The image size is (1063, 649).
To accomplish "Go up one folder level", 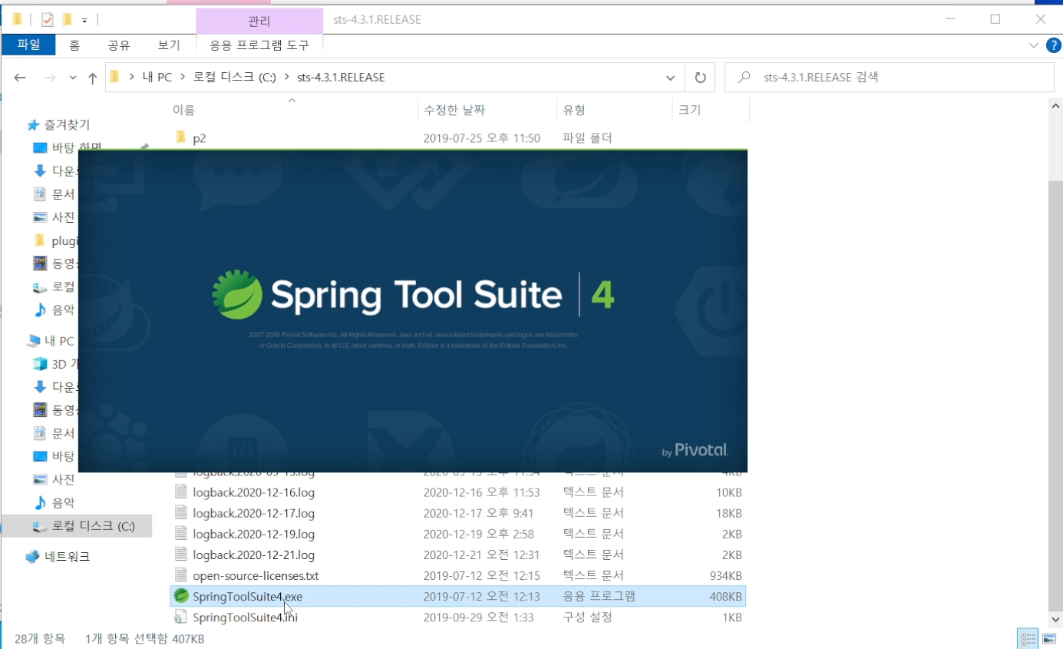I will coord(92,78).
